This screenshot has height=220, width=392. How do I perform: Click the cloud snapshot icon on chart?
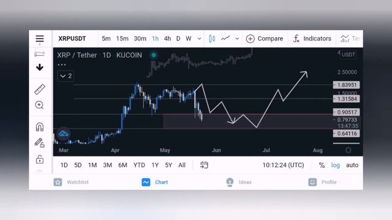pos(63,134)
